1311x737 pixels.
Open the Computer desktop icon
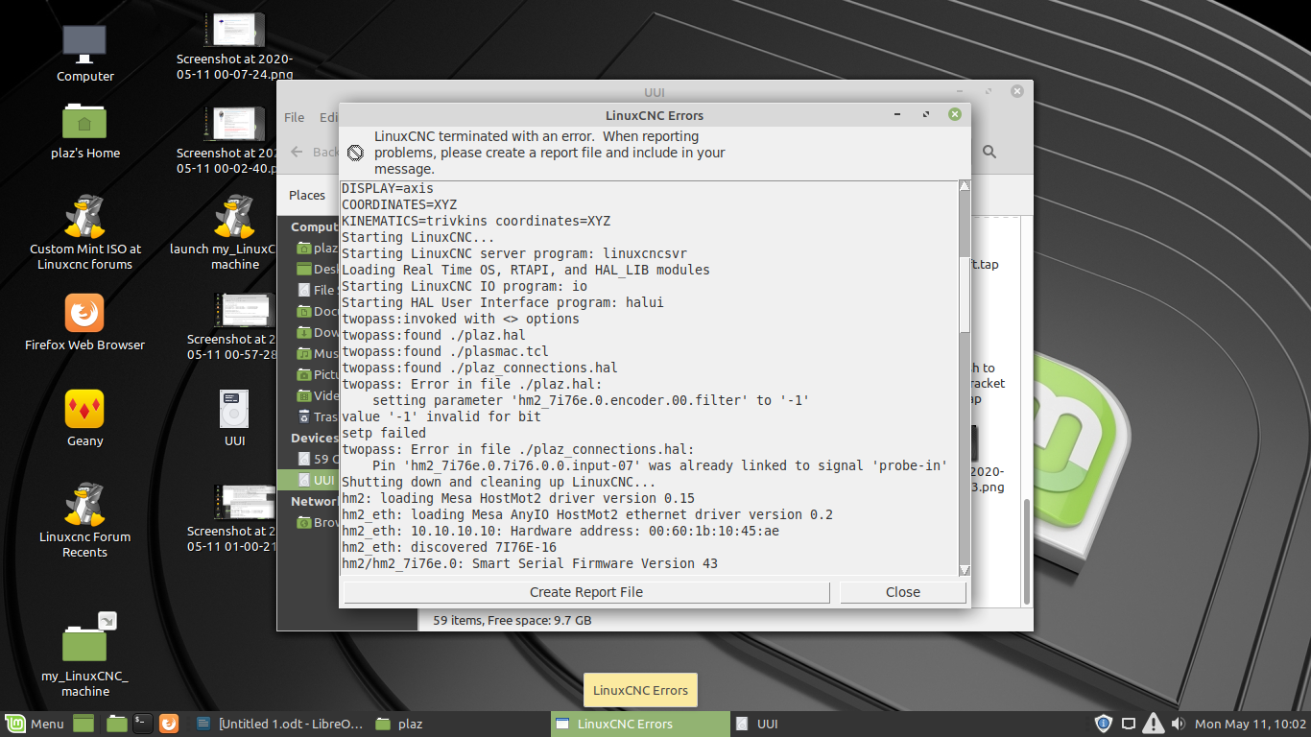tap(84, 42)
